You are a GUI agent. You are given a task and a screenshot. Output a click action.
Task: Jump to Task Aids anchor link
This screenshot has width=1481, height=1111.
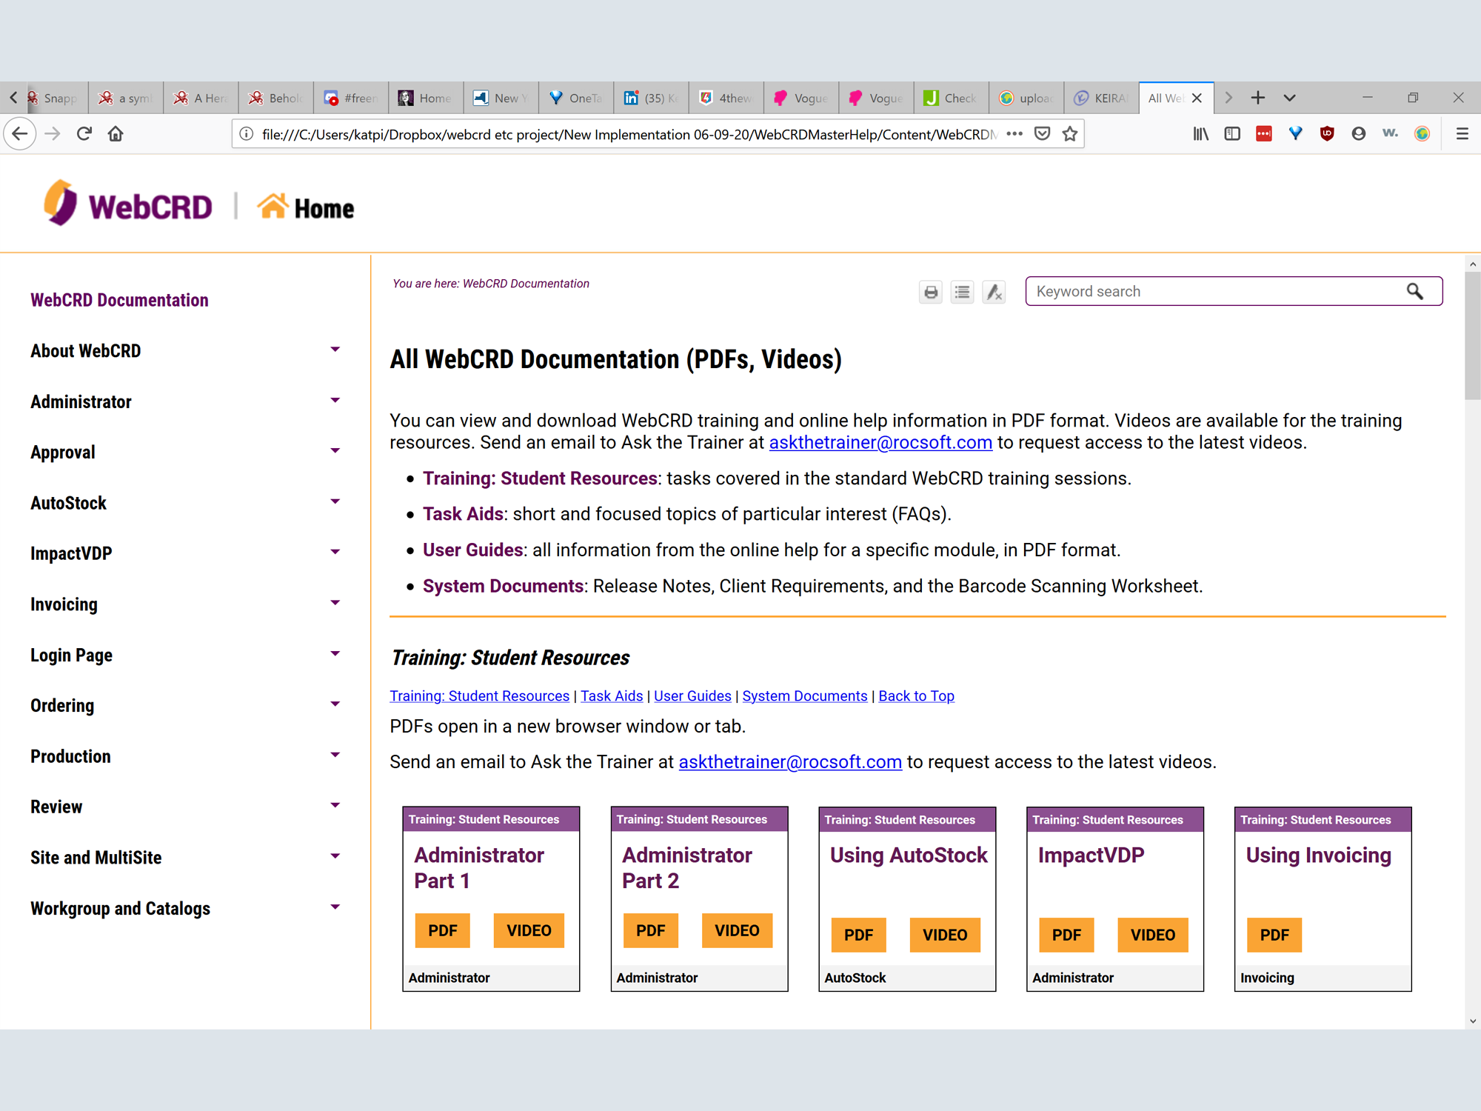point(612,696)
